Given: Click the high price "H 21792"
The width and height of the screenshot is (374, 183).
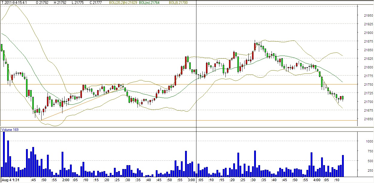Looking at the screenshot, I should (60, 2).
